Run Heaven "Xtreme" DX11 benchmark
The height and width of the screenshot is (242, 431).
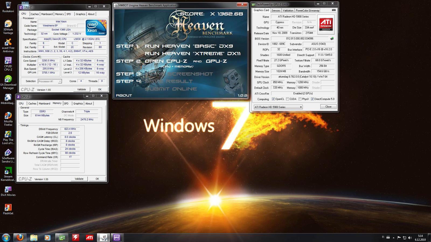pyautogui.click(x=193, y=54)
